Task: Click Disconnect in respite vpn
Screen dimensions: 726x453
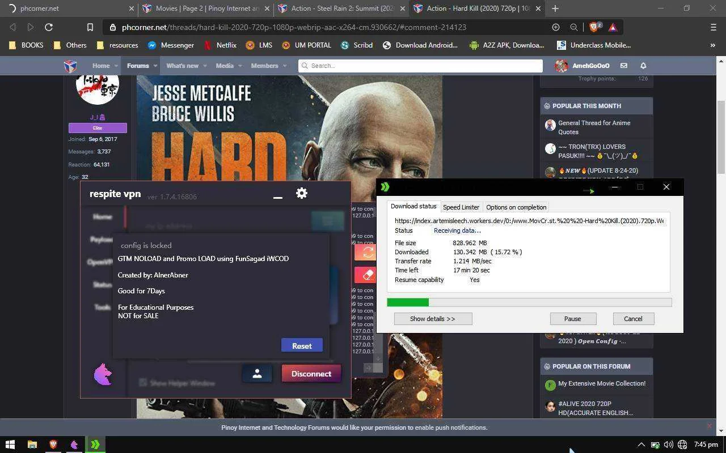Action: click(x=311, y=374)
